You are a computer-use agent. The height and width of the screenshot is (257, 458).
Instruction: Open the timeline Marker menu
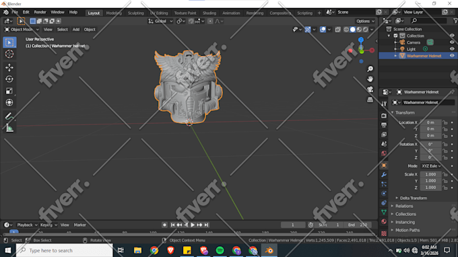click(79, 225)
